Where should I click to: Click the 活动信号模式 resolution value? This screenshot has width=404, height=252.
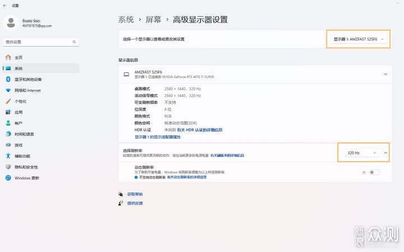click(x=182, y=95)
